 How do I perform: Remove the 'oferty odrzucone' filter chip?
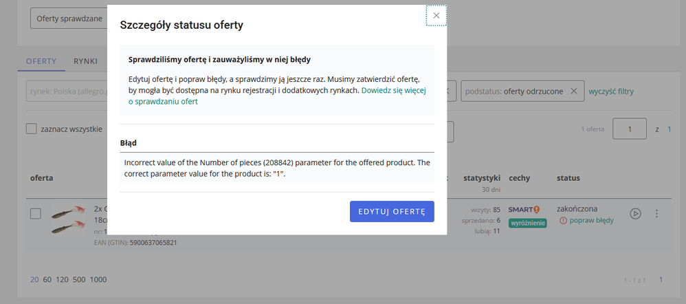pyautogui.click(x=574, y=91)
